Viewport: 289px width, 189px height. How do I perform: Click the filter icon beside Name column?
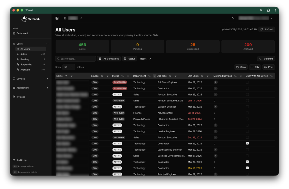coord(72,76)
